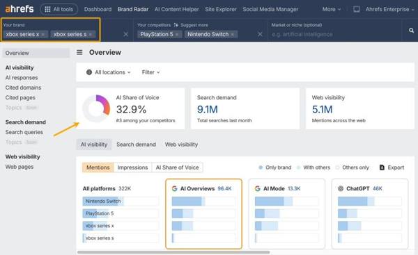Expand the More dropdown menu

pyautogui.click(x=332, y=9)
